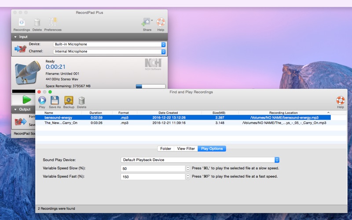Collapse the Input section
The height and width of the screenshot is (220, 352).
15,37
